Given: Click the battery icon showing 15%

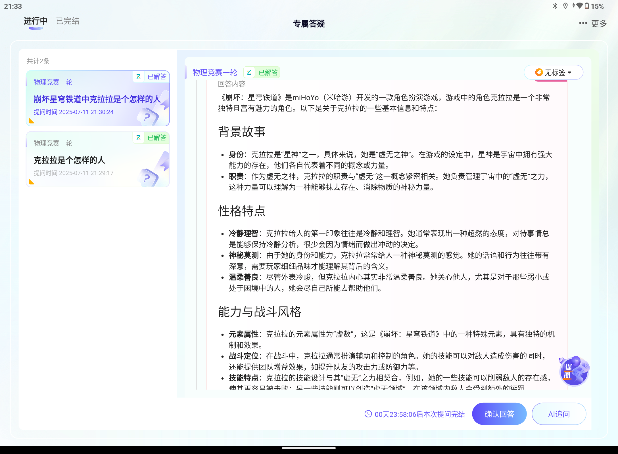Looking at the screenshot, I should click(x=587, y=6).
